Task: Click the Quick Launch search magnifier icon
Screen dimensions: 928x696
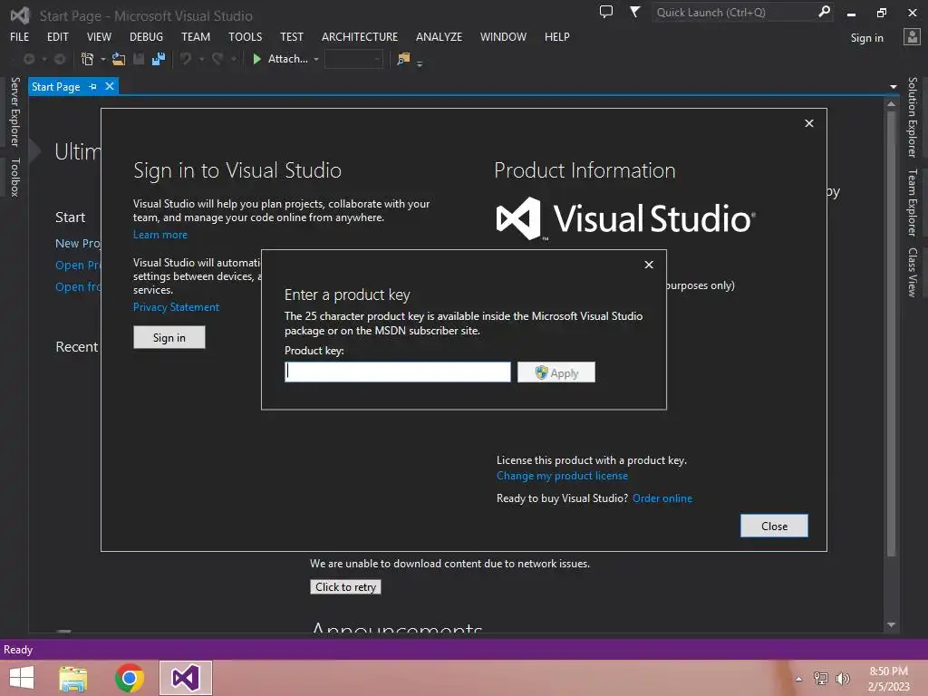Action: (824, 12)
